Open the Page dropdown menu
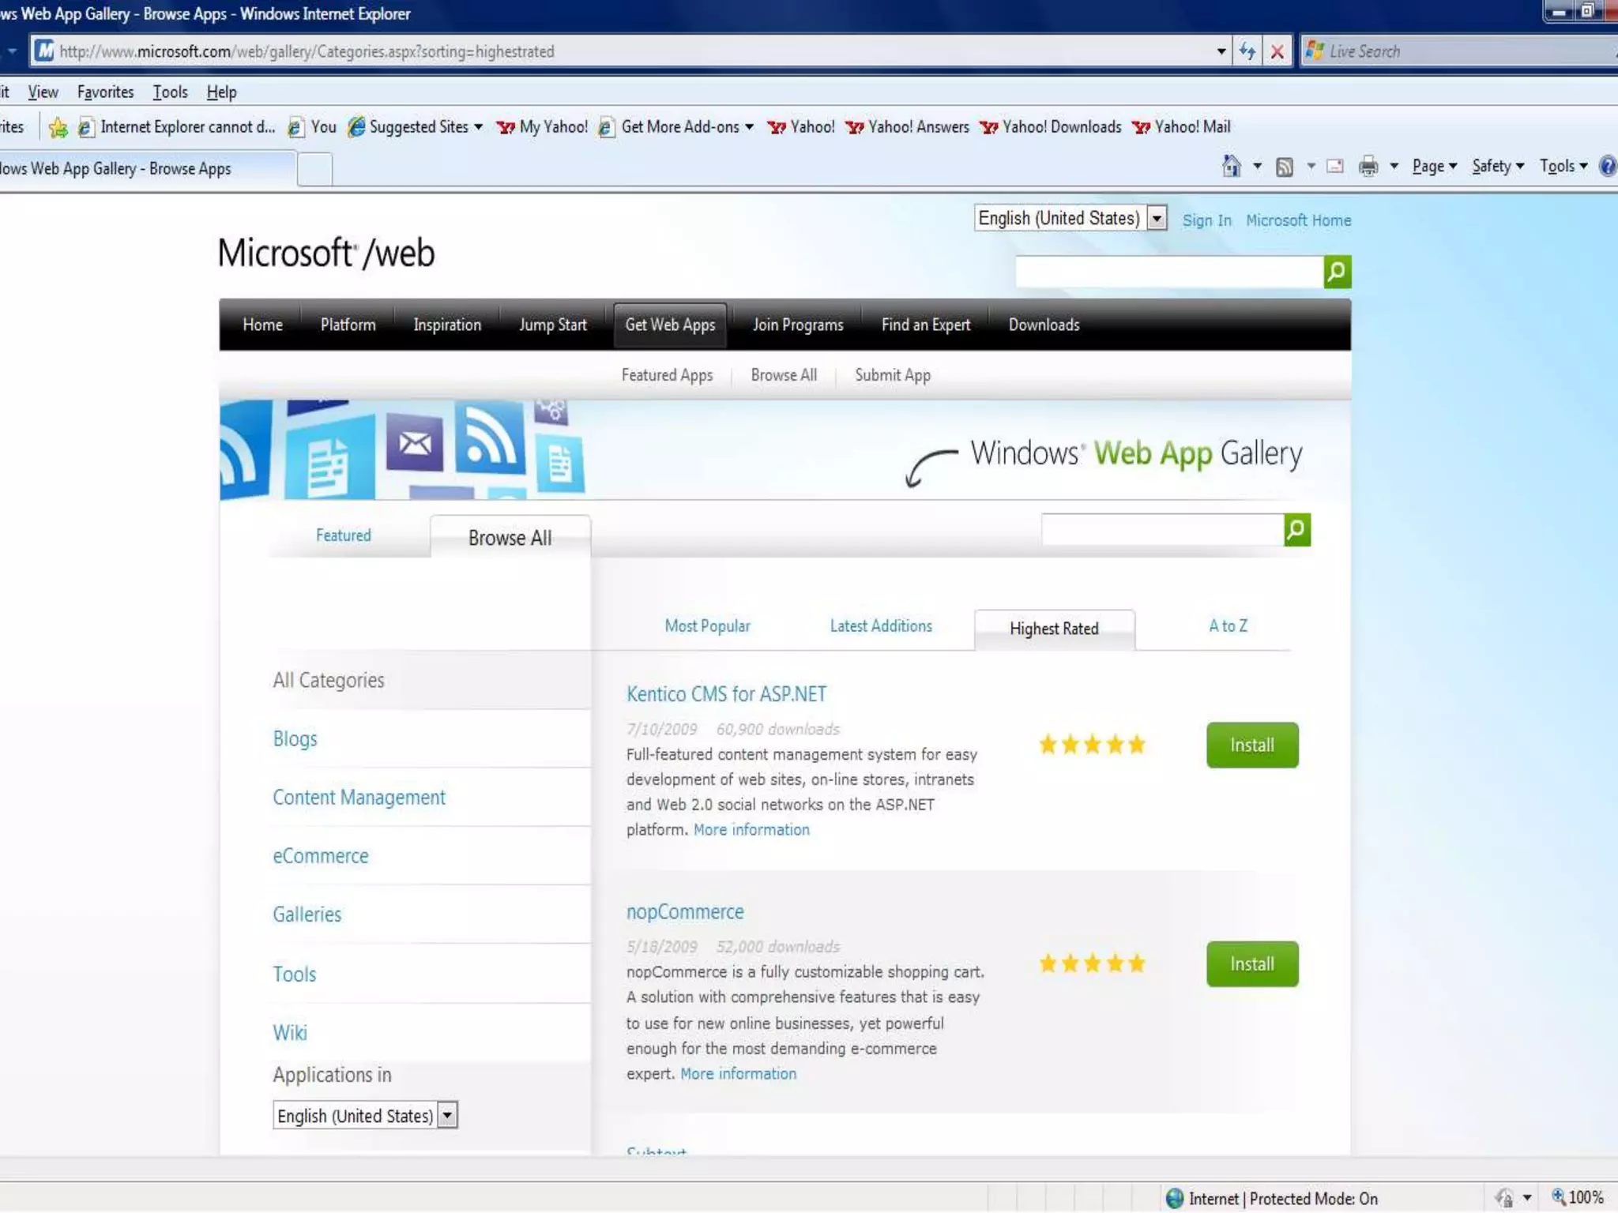Viewport: 1618px width, 1213px height. [x=1434, y=167]
